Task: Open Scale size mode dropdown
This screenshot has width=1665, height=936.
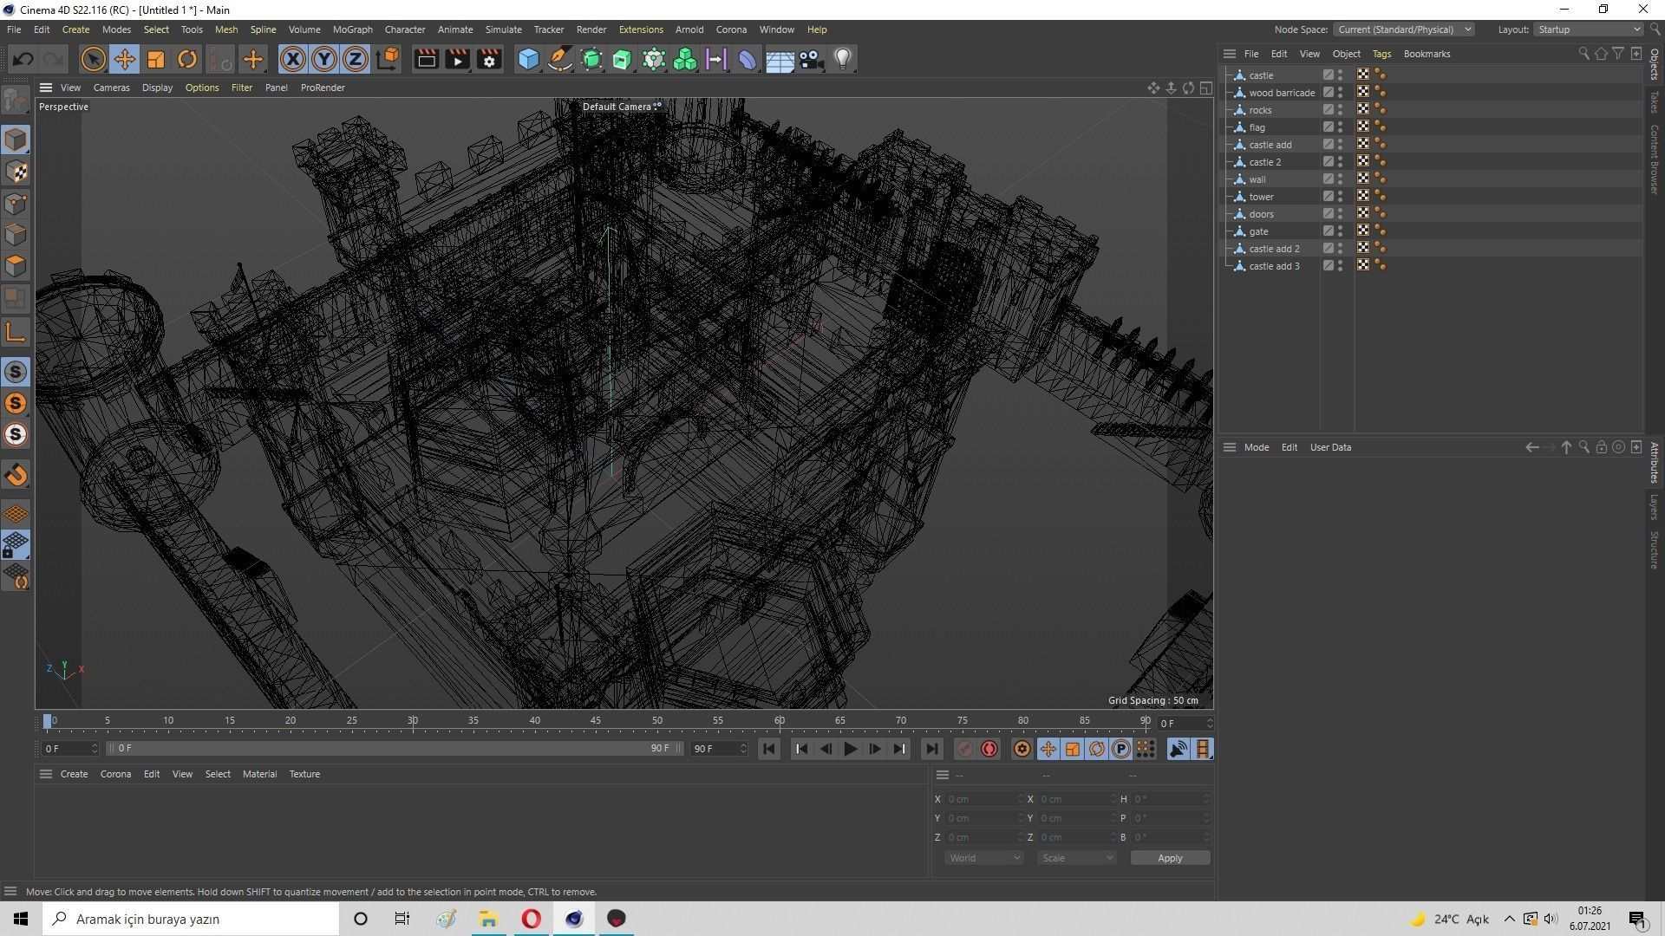Action: pos(1077,858)
